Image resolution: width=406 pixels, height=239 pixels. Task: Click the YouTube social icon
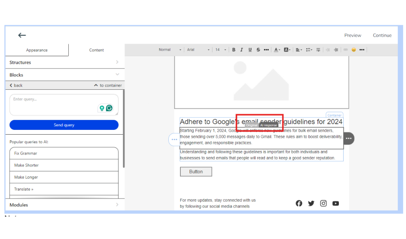[x=336, y=203]
